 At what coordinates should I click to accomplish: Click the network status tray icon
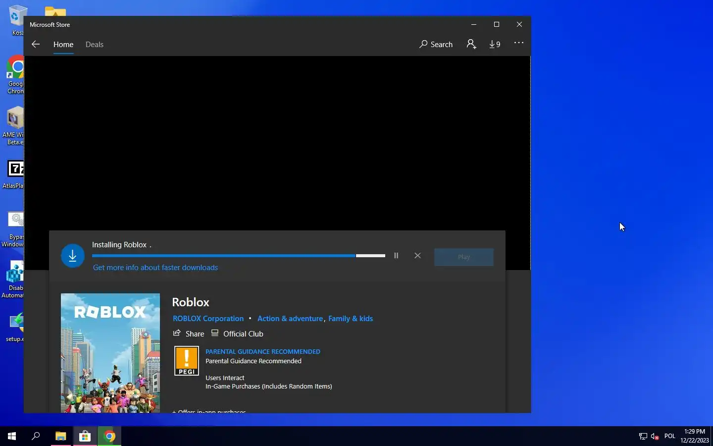(x=643, y=436)
